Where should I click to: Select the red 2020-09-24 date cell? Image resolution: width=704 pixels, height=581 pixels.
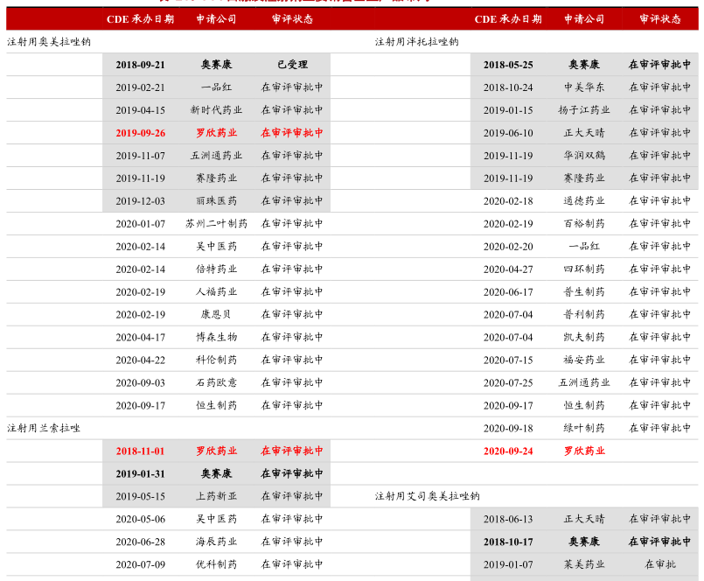tap(508, 451)
